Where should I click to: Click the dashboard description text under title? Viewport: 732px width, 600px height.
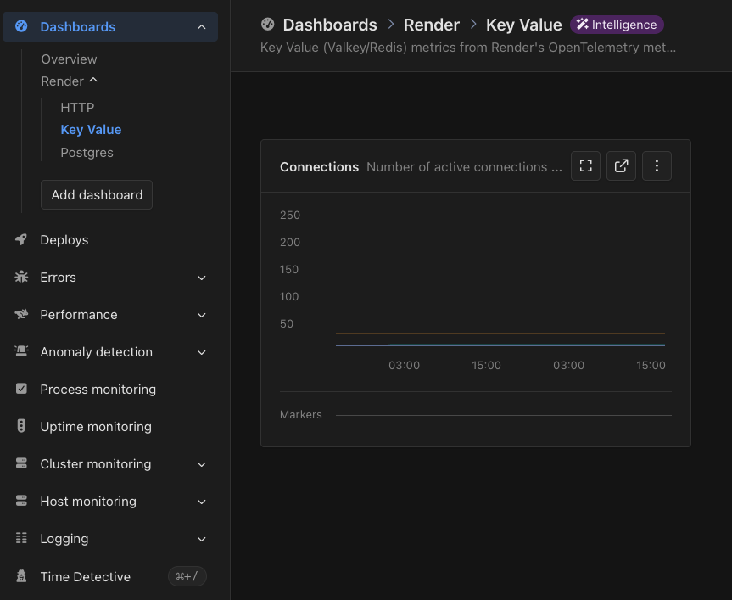click(x=467, y=48)
